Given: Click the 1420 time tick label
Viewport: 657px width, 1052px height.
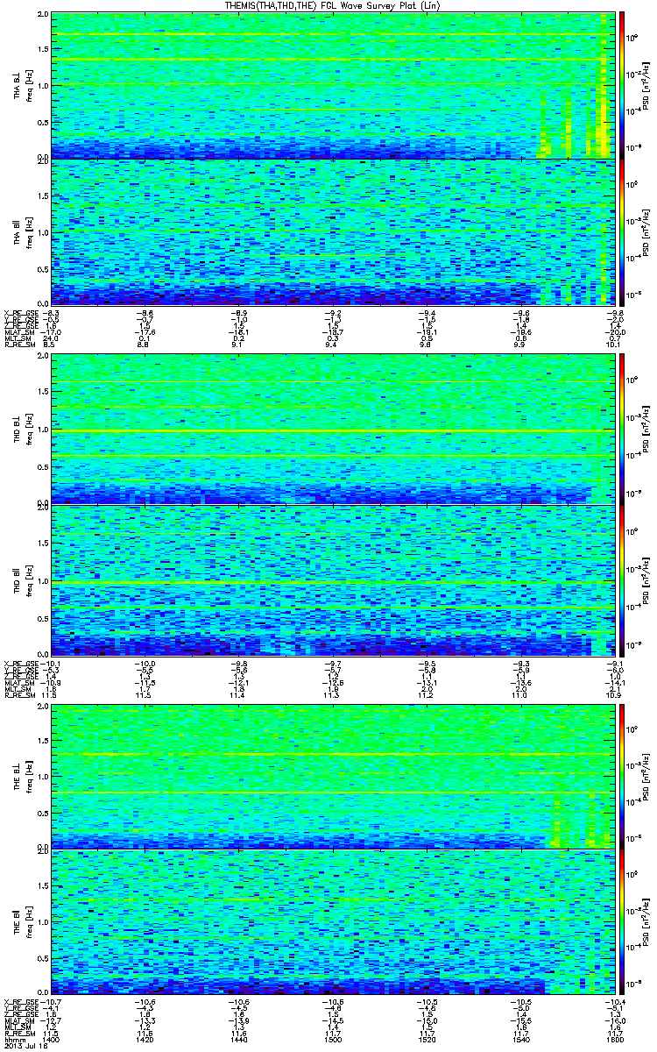Looking at the screenshot, I should pyautogui.click(x=145, y=1040).
